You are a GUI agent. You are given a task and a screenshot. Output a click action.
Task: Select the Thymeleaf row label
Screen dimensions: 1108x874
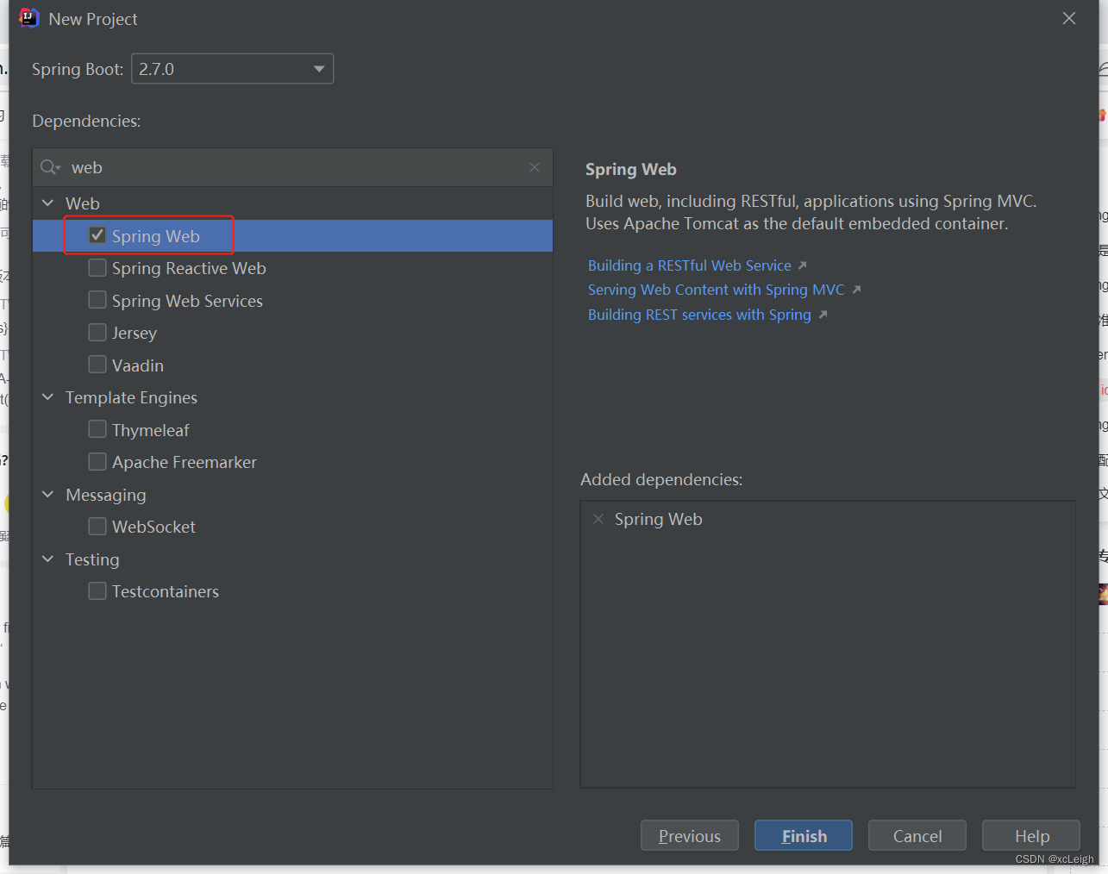151,430
